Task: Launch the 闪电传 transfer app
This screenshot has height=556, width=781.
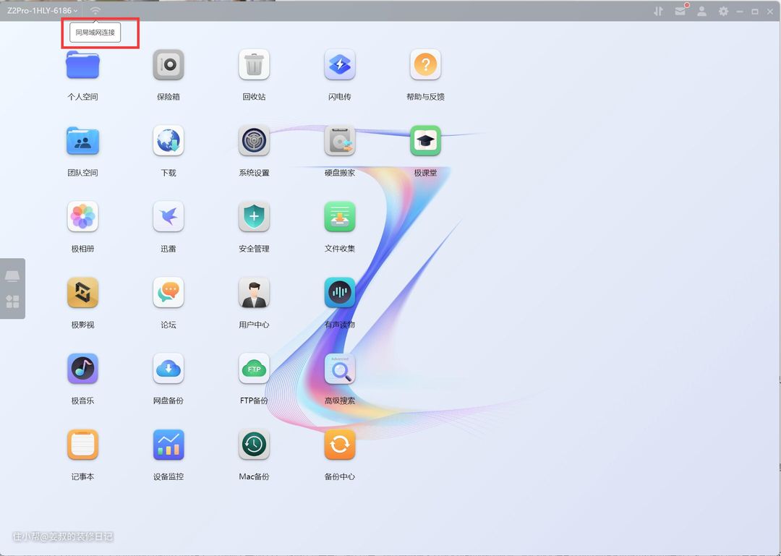Action: pyautogui.click(x=340, y=65)
